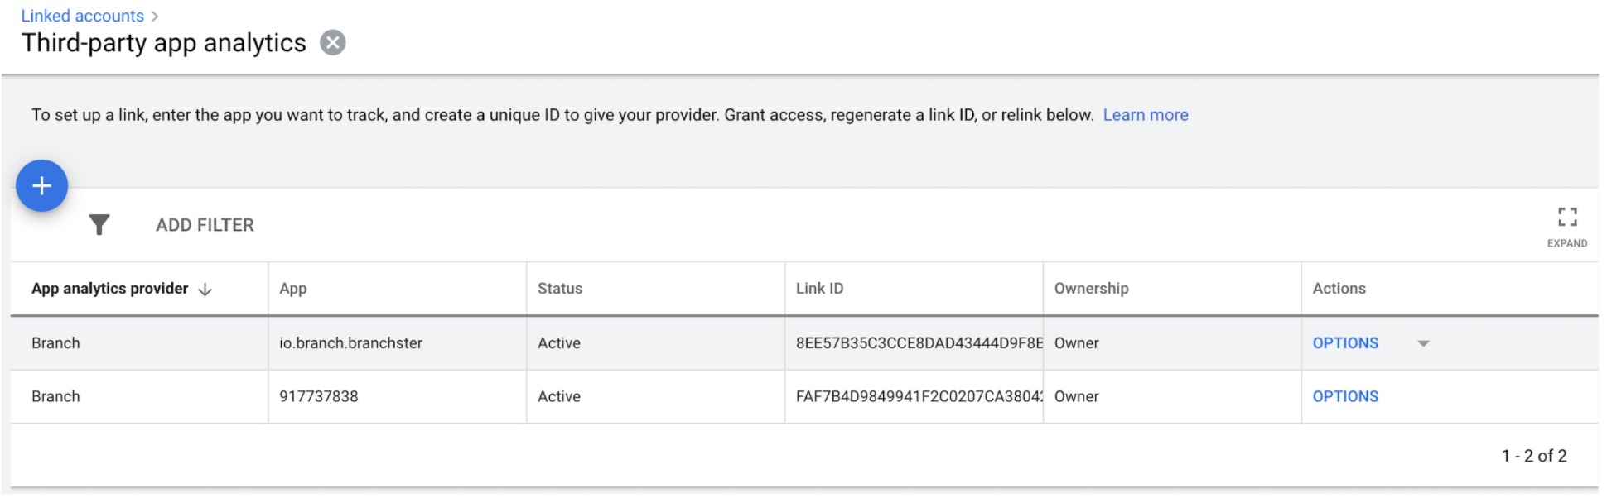
Task: Click the io.branch.branchster app cell
Action: coord(350,343)
